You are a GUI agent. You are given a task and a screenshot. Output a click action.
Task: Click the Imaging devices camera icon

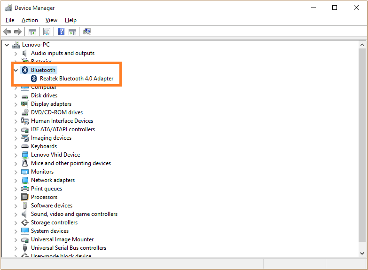click(x=25, y=138)
